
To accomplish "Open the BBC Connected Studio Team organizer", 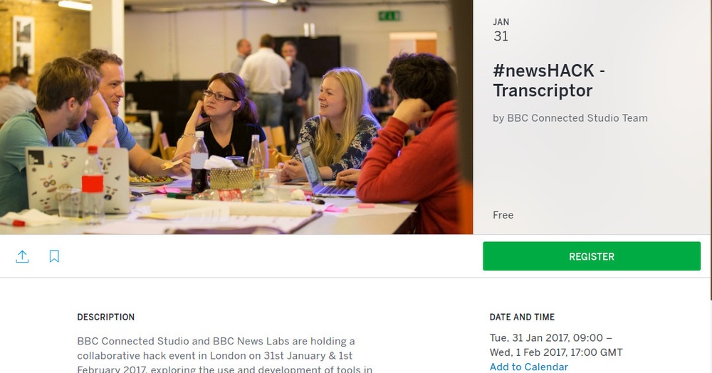I will [570, 118].
